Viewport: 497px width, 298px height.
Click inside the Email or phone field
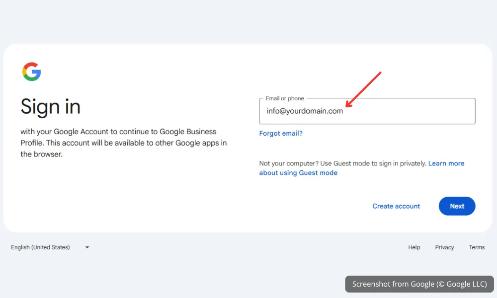(367, 111)
